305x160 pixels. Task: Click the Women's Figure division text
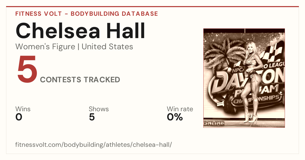tap(45, 47)
